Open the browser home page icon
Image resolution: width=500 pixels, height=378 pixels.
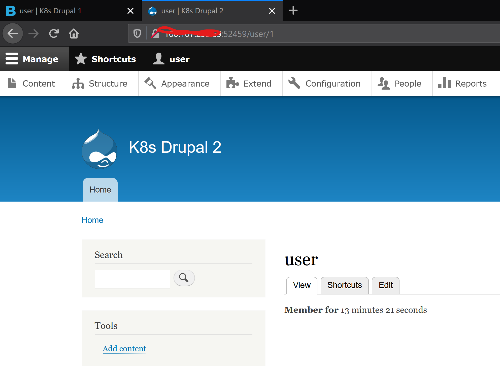74,33
